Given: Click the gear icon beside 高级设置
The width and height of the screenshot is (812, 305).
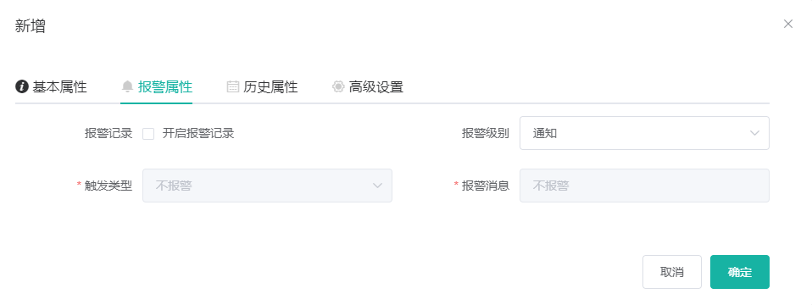Looking at the screenshot, I should pyautogui.click(x=338, y=86).
